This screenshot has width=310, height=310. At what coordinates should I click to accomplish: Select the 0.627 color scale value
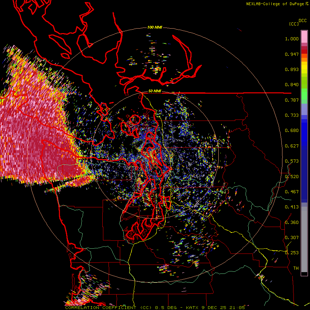click(292, 146)
